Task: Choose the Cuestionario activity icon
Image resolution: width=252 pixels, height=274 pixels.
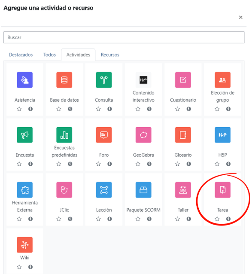Action: point(183,80)
